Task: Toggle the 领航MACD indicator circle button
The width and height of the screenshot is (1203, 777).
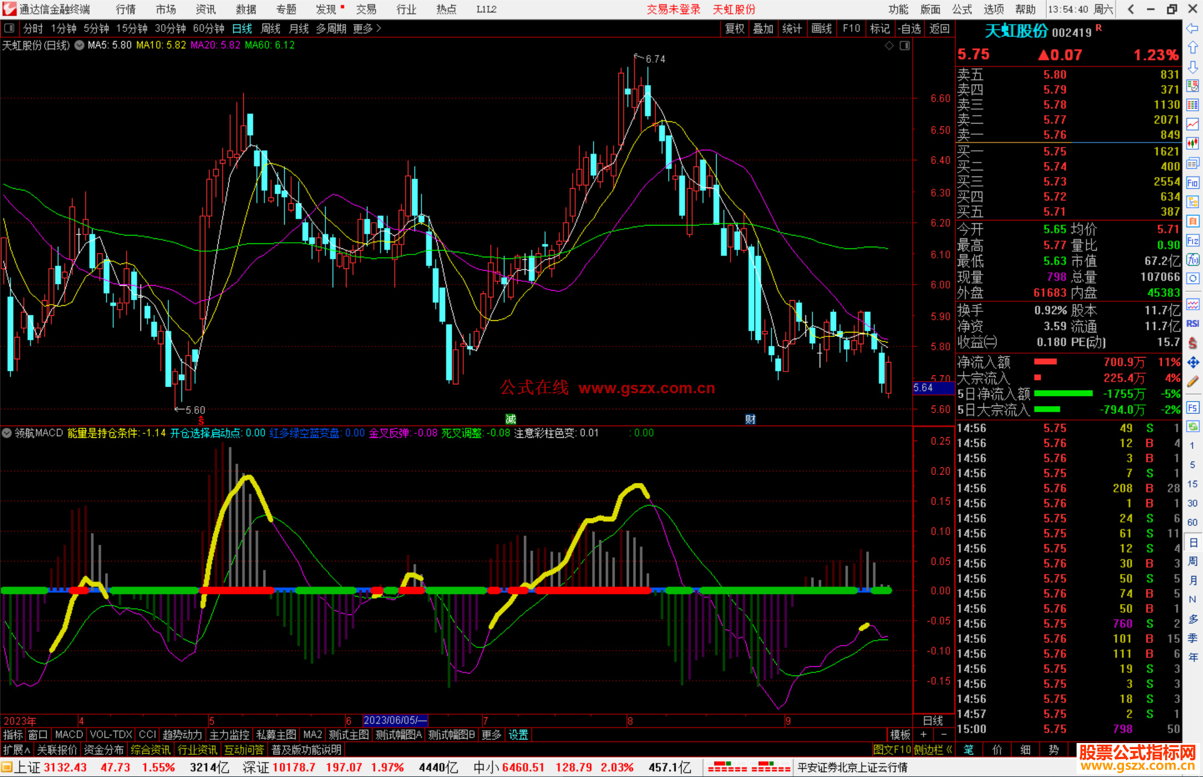Action: tap(7, 433)
